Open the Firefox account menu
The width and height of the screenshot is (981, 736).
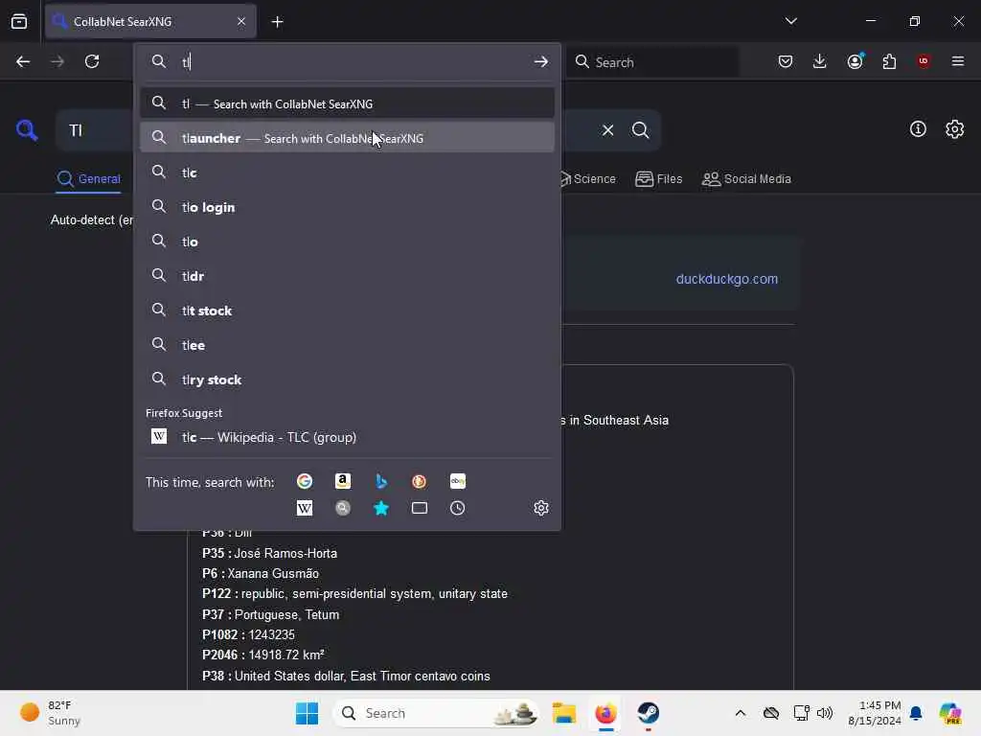pyautogui.click(x=856, y=61)
